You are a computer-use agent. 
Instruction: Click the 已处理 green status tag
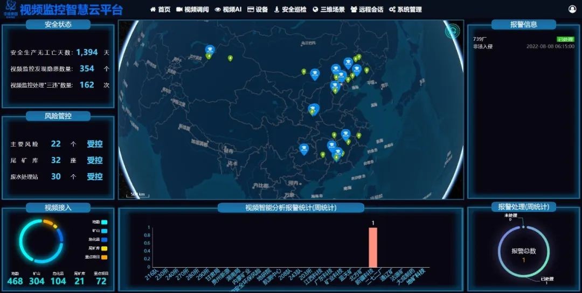pyautogui.click(x=564, y=39)
